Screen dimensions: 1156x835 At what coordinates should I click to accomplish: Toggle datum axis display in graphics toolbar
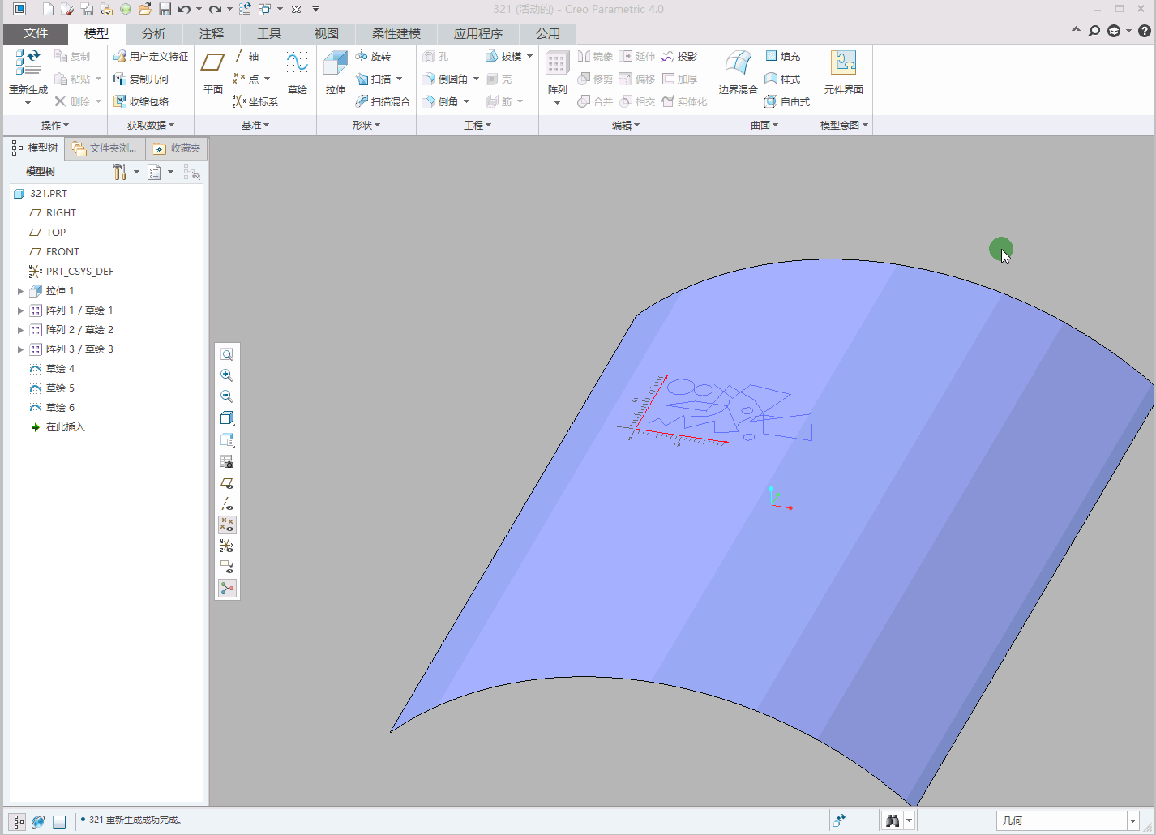point(227,503)
